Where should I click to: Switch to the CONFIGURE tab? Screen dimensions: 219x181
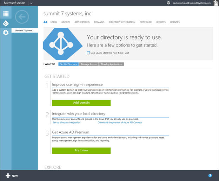(146, 22)
